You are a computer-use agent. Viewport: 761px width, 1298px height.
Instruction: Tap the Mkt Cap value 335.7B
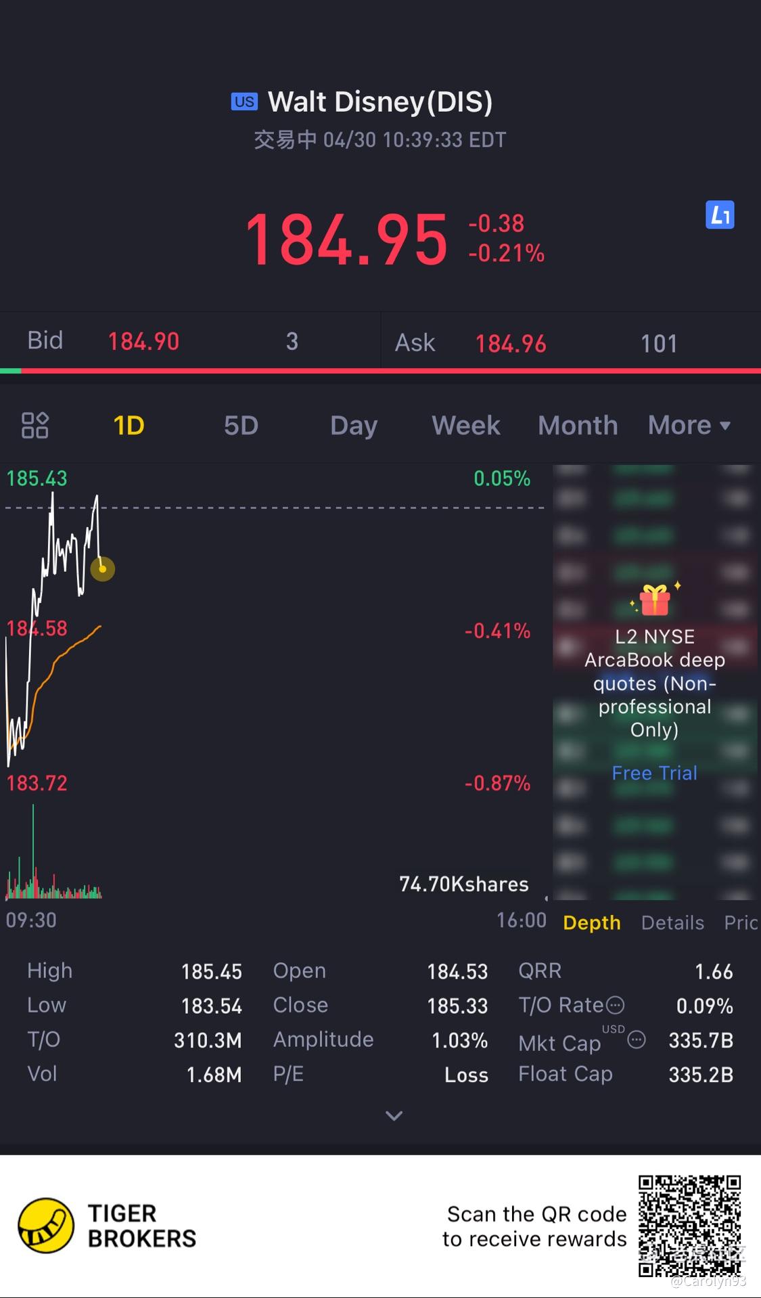tap(701, 1040)
